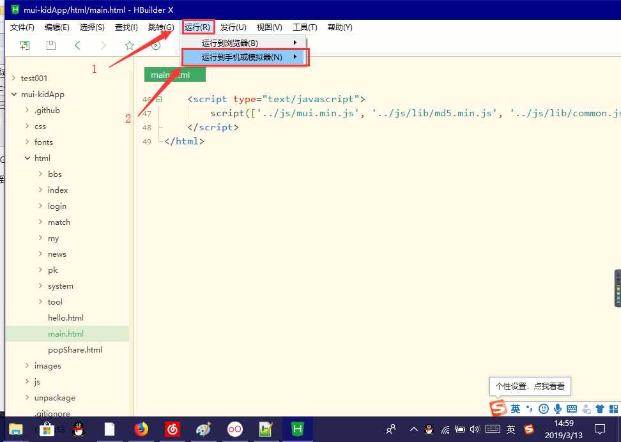The image size is (621, 442).
Task: Open the 运行(R) menu
Action: pos(197,27)
